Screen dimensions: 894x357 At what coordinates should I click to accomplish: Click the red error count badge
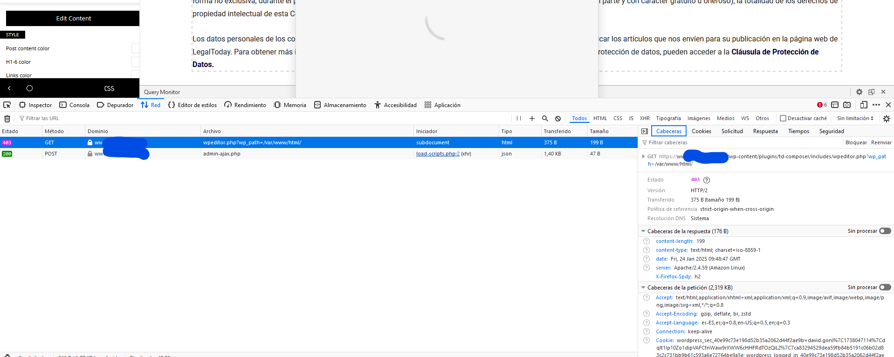[822, 105]
